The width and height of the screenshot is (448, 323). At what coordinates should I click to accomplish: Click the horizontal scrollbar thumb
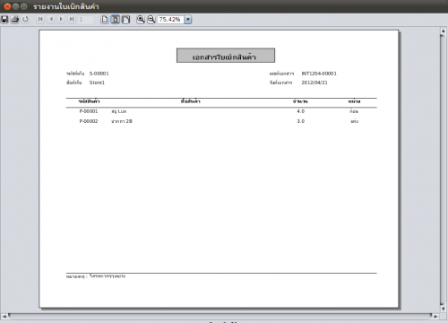220,316
